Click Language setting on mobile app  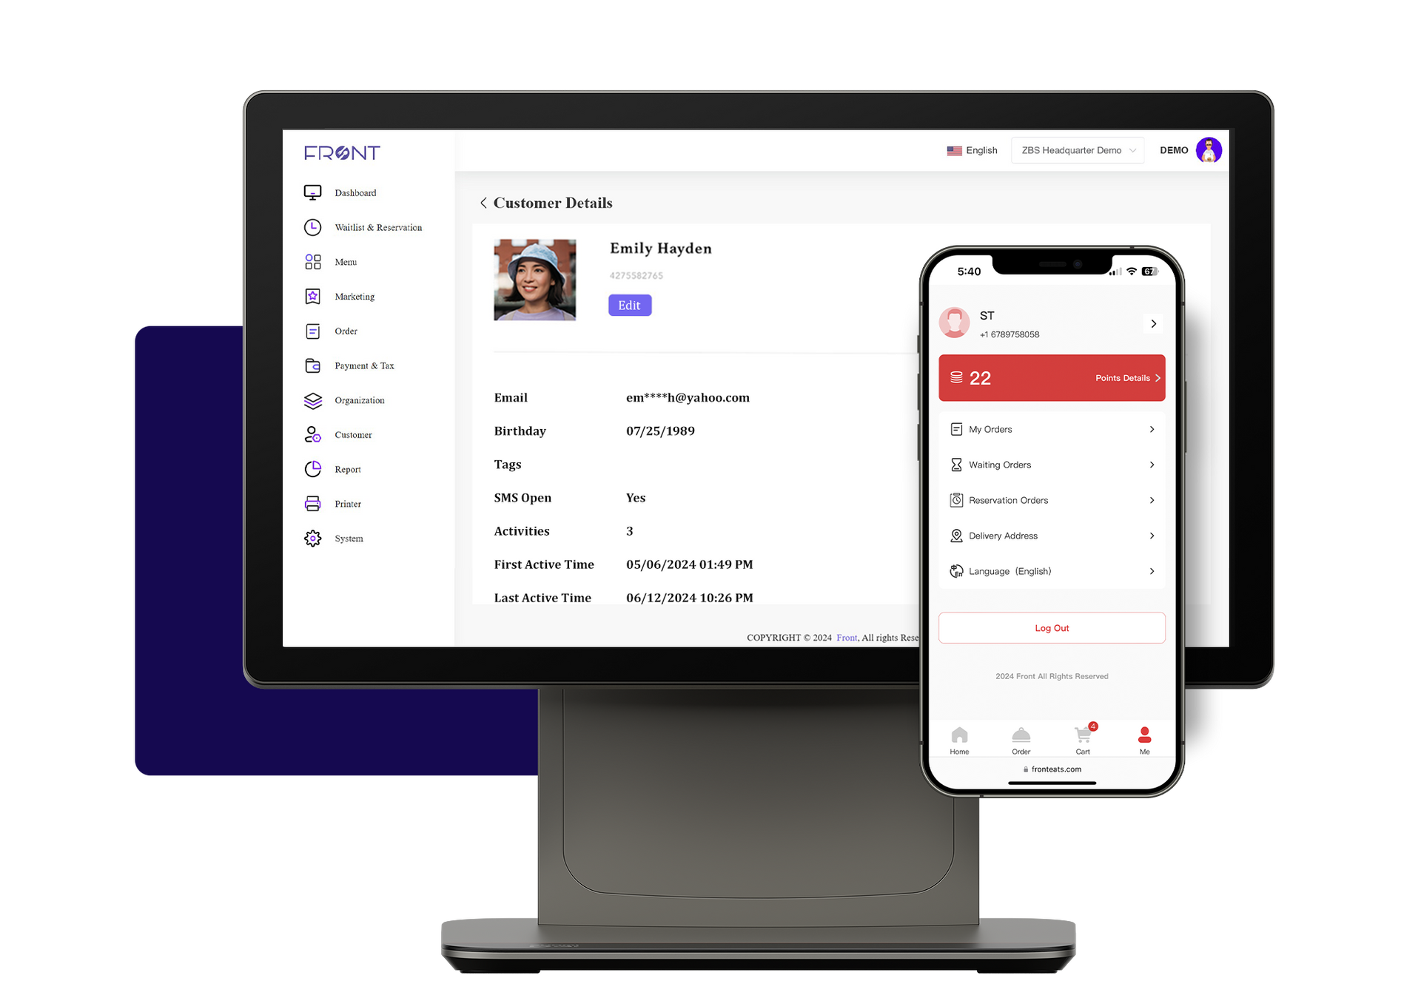pyautogui.click(x=1052, y=570)
